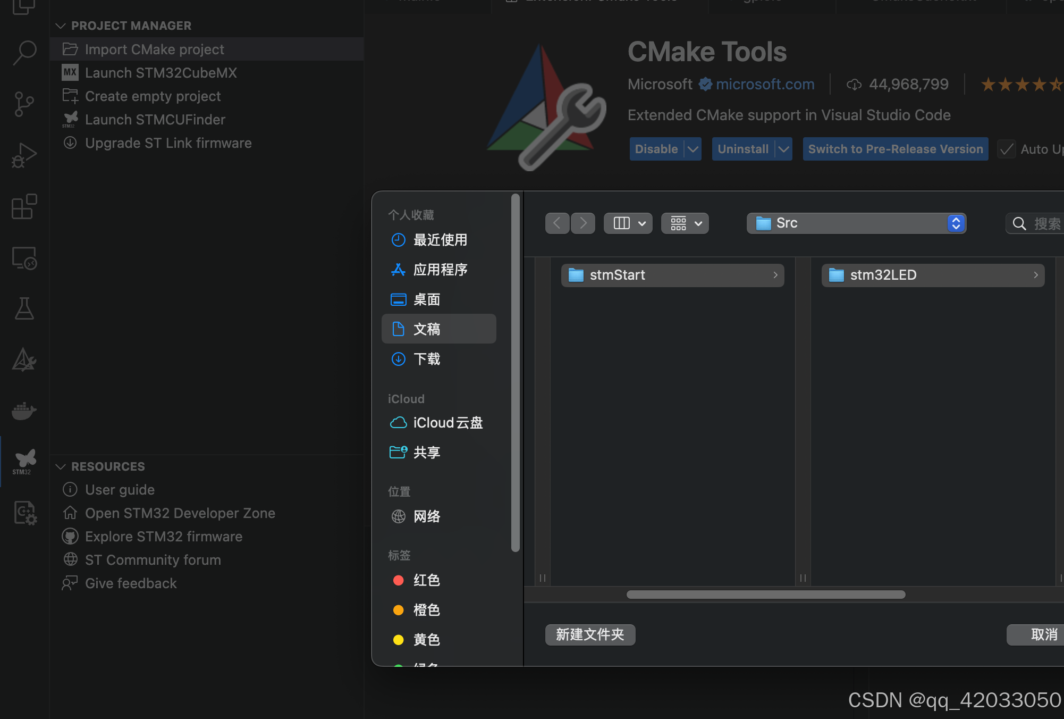The width and height of the screenshot is (1064, 719).
Task: Open Run and Debug view
Action: 24,155
